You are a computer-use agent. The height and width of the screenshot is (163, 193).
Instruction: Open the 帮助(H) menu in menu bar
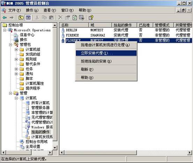(x=85, y=10)
